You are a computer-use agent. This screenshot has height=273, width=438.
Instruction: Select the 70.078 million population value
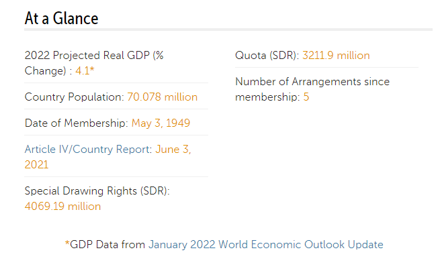[x=163, y=97]
